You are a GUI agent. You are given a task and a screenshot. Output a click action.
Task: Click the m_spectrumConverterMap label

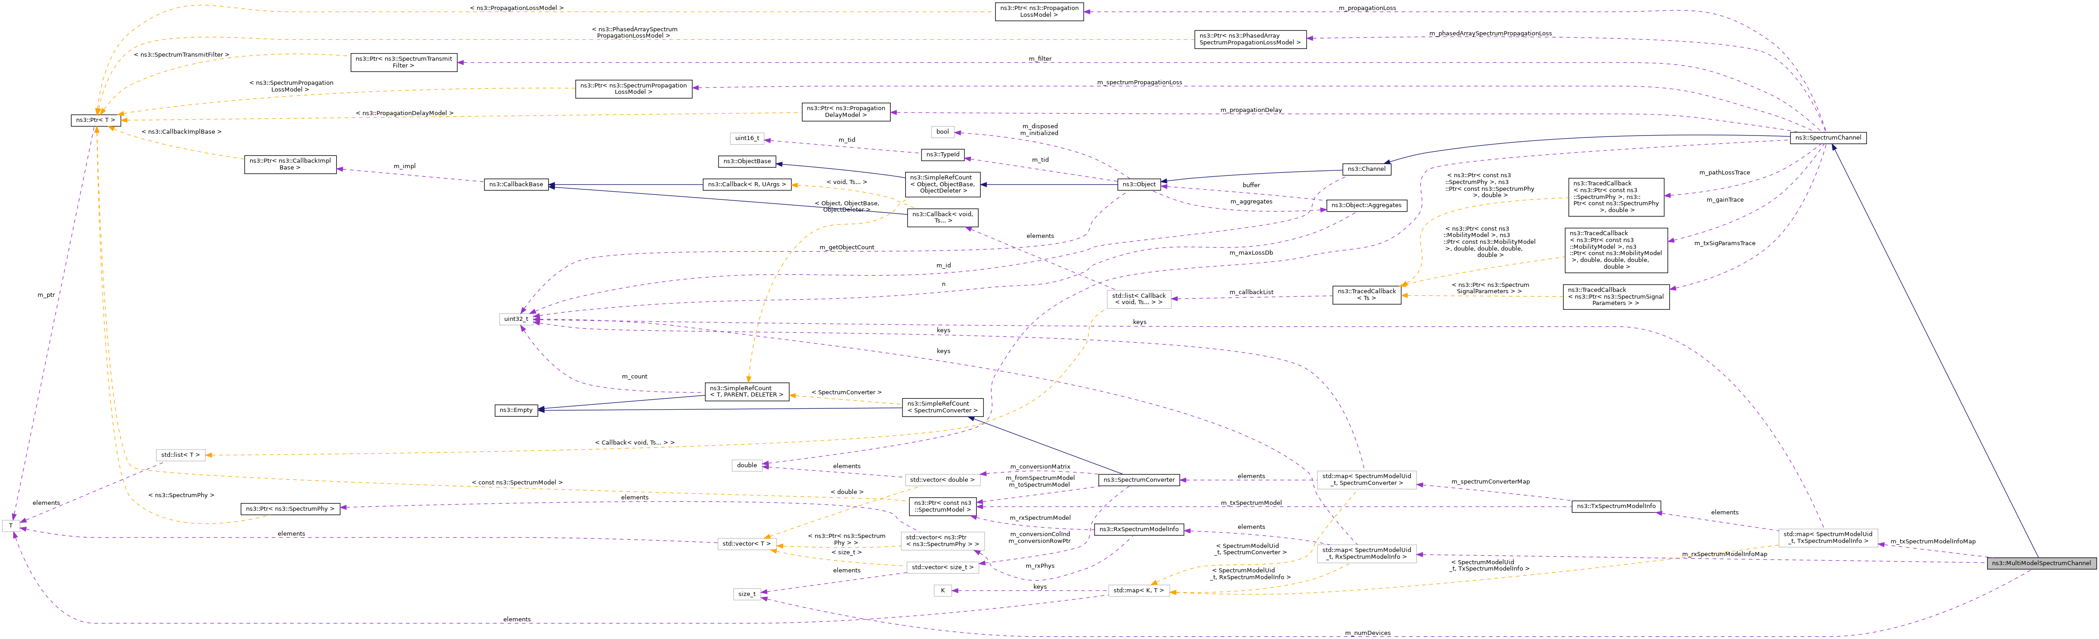(1491, 482)
